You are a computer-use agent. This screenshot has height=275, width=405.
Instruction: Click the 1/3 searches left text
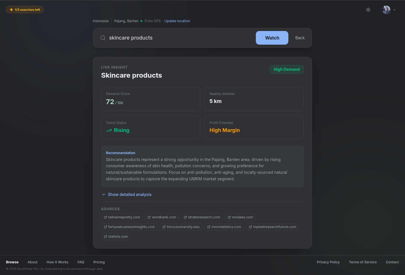(27, 10)
